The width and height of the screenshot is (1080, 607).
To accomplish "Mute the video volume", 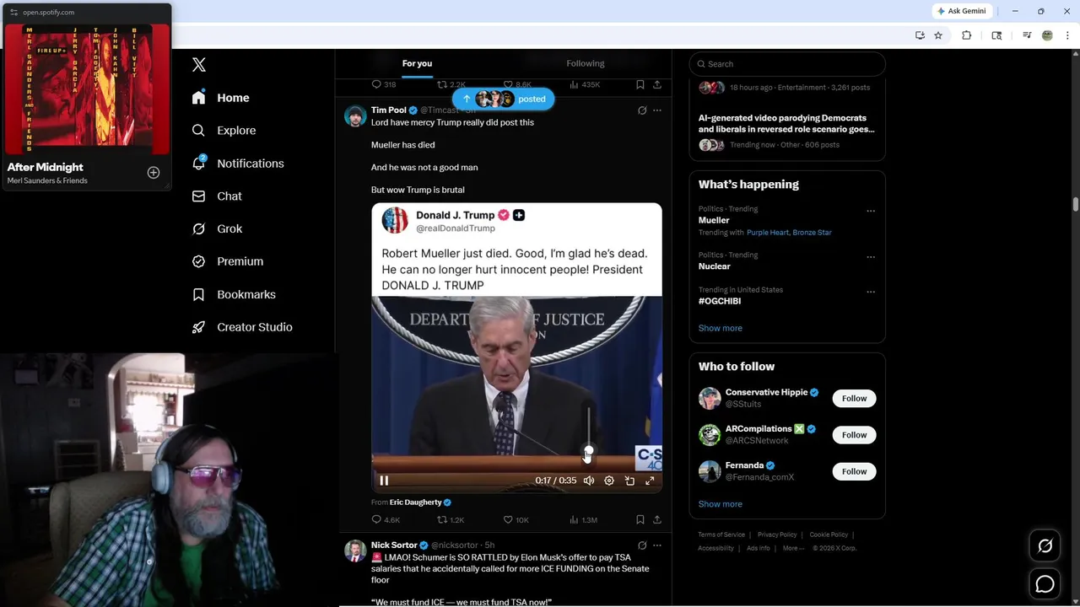I will [x=589, y=481].
